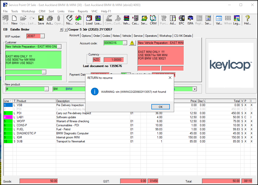The width and height of the screenshot is (258, 185).
Task: Switch to the Vehicle tab
Action: (x=127, y=36)
